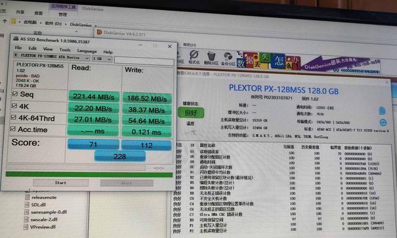Toggle the Seq test checkbox
This screenshot has height=238, width=397.
15,93
